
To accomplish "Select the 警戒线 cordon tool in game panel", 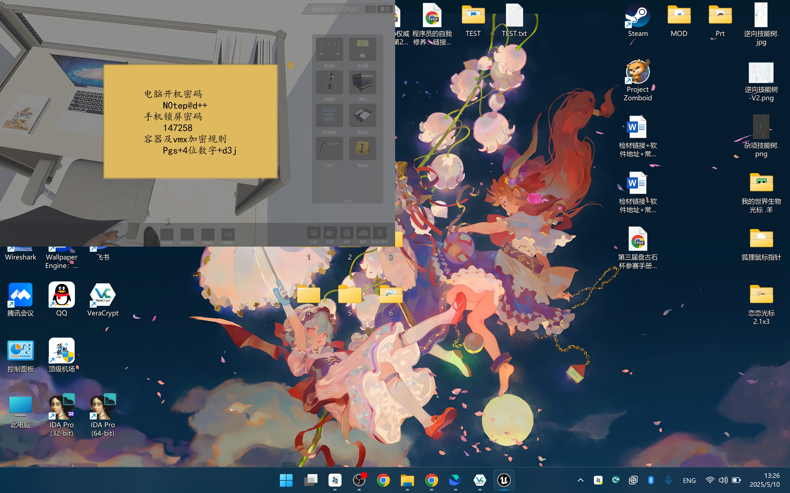I will (329, 49).
